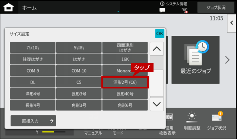Confirm size setting with OK button
The width and height of the screenshot is (237, 139).
[159, 33]
